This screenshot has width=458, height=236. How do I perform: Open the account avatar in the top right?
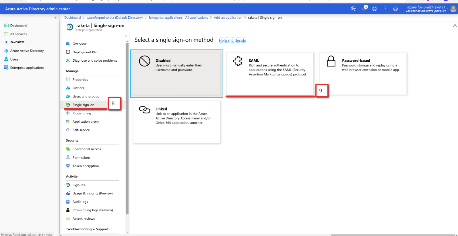pos(453,9)
